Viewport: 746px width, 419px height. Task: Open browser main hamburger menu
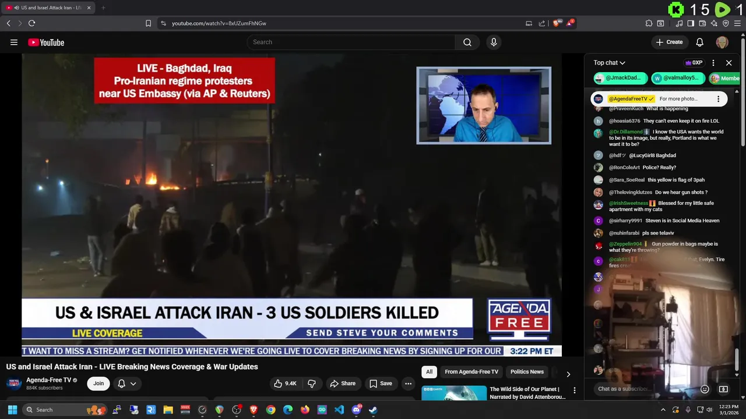(737, 23)
